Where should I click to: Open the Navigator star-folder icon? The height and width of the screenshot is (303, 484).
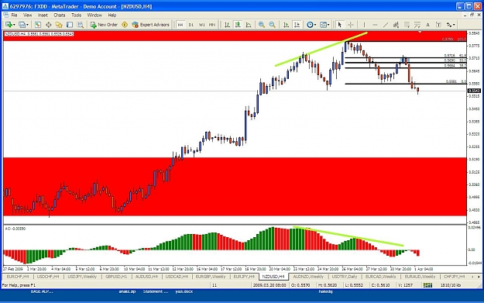pos(59,25)
